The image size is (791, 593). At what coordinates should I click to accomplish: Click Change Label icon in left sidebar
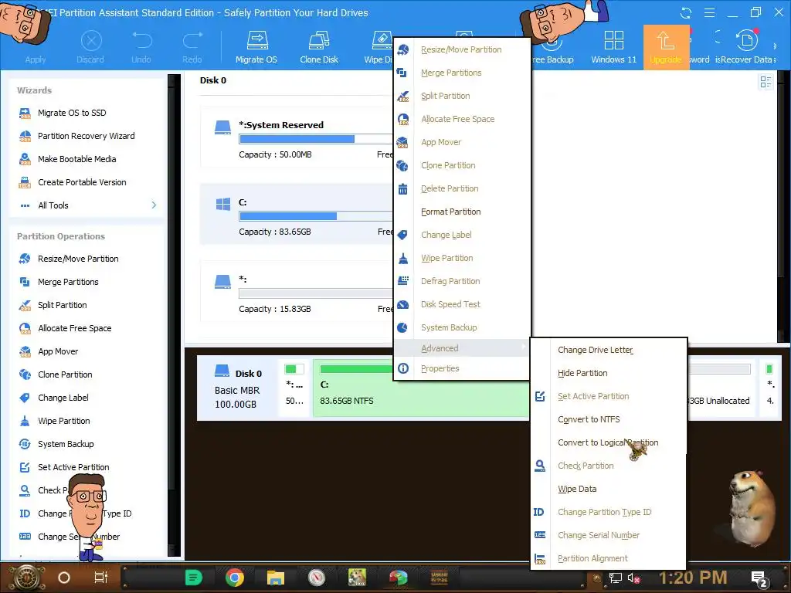[x=25, y=398]
